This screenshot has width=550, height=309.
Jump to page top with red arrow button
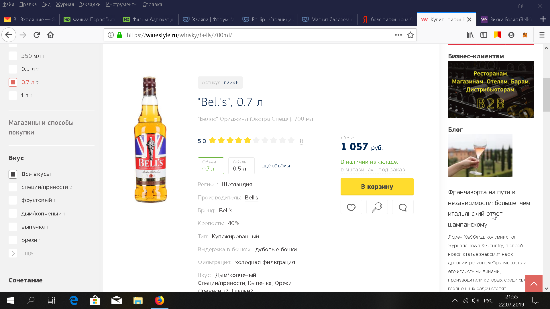click(534, 284)
